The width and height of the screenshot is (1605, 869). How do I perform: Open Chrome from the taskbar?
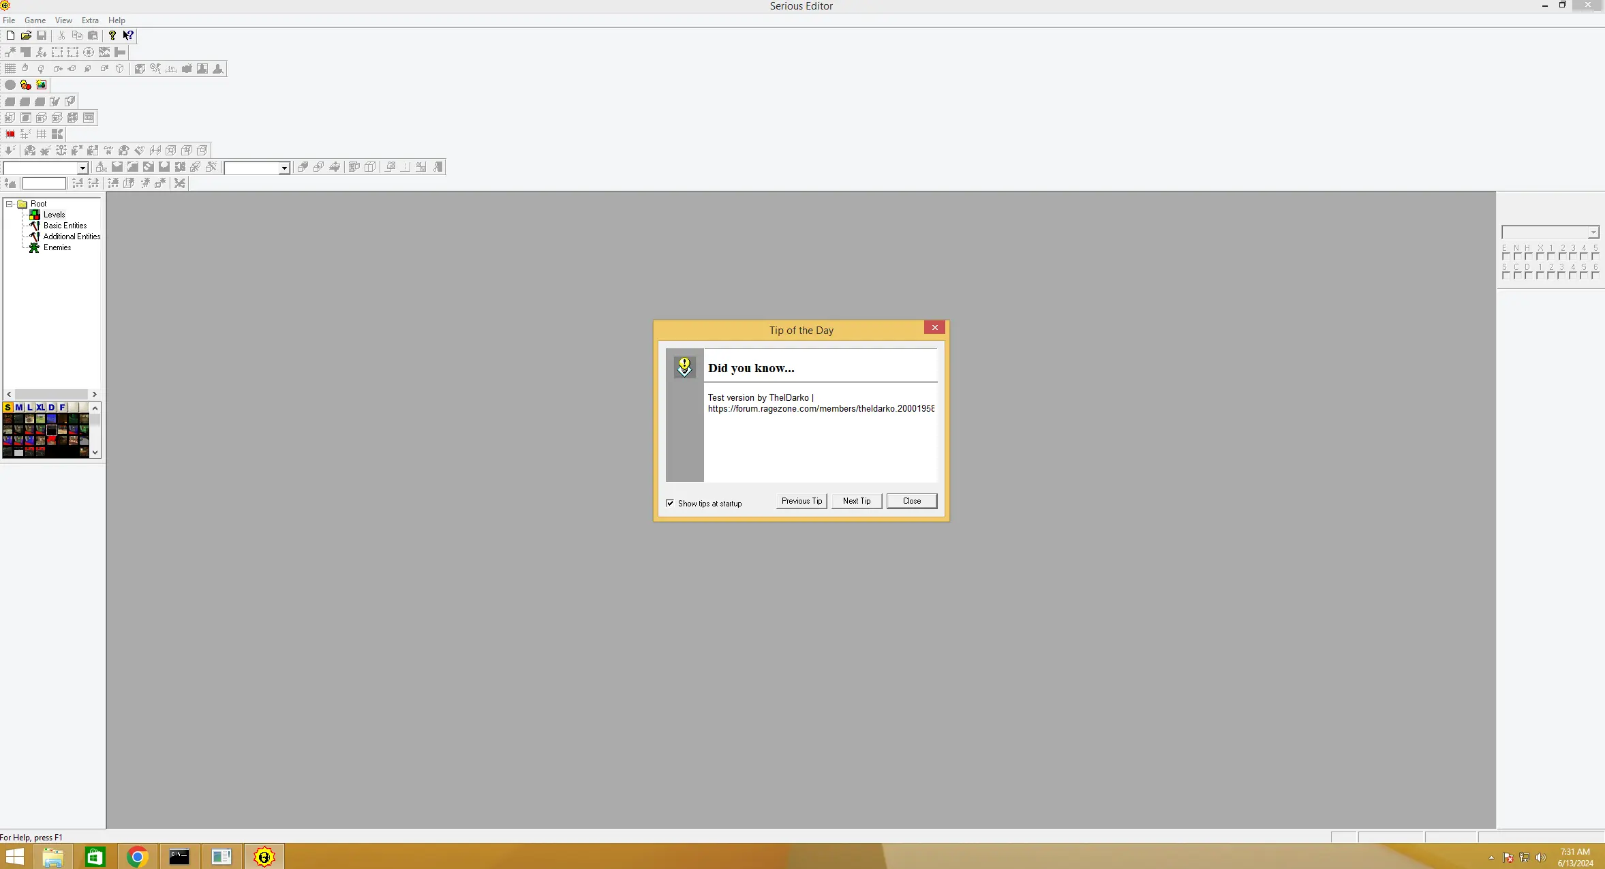(x=137, y=857)
